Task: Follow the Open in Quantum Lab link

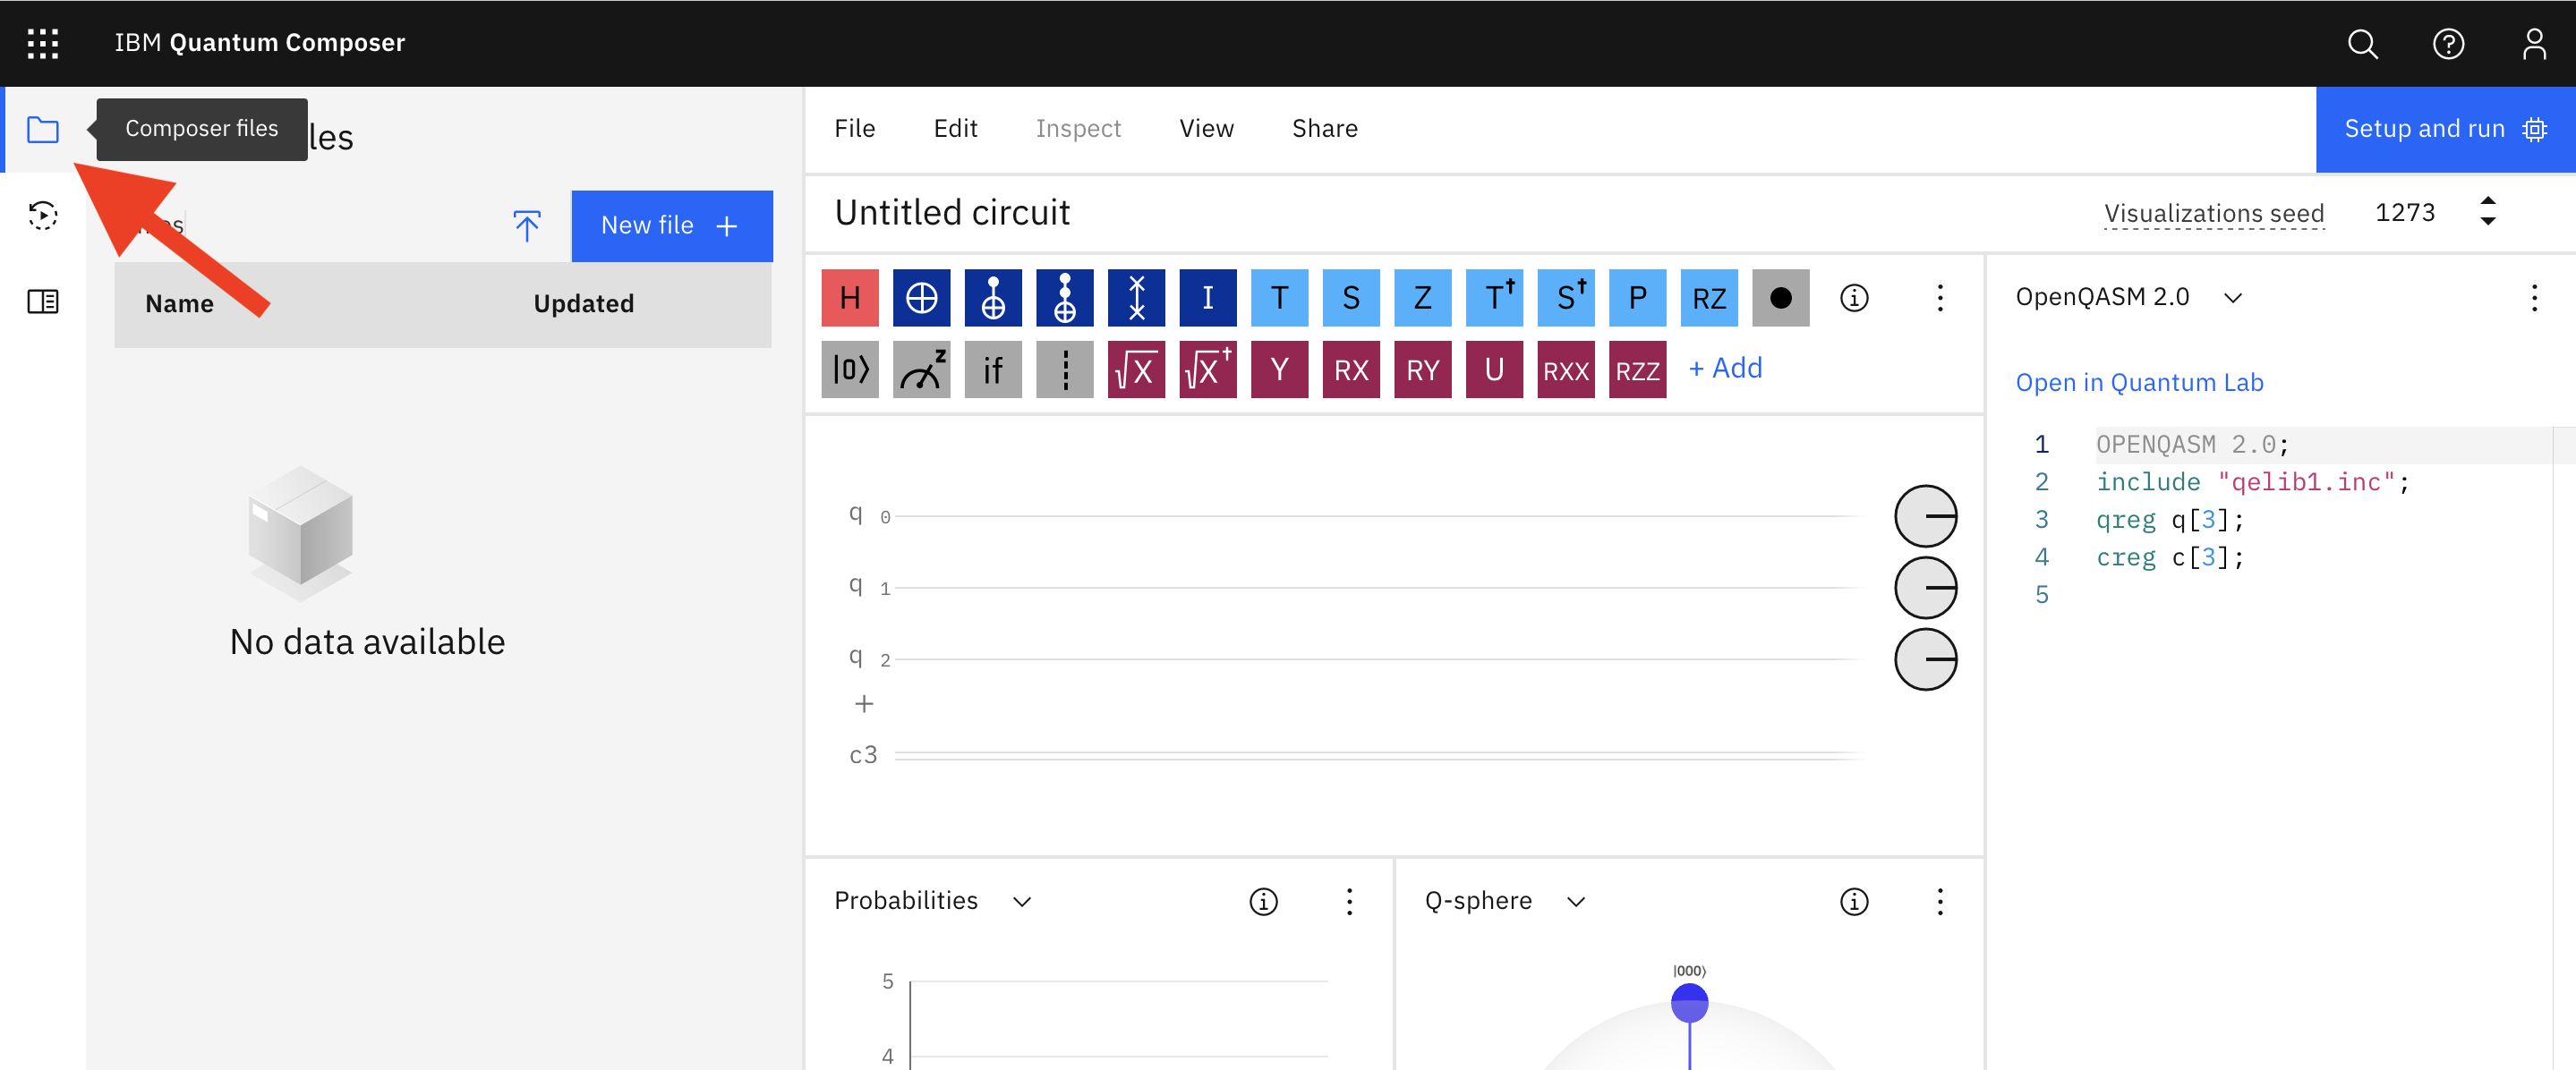Action: pos(2138,383)
